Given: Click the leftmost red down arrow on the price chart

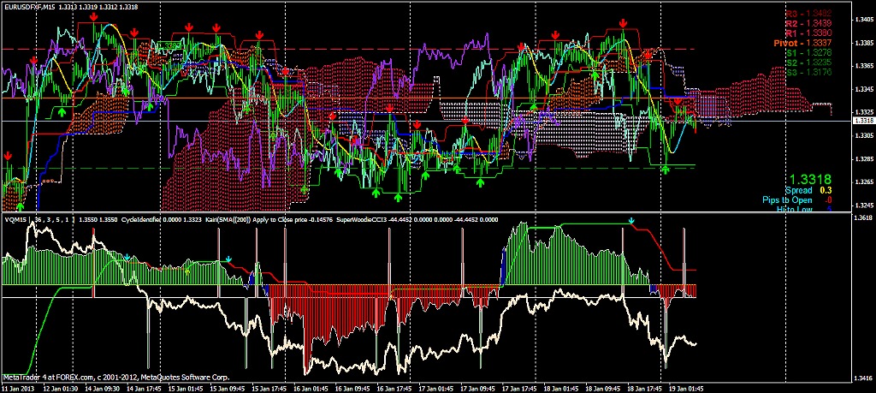Looking at the screenshot, I should [8, 156].
